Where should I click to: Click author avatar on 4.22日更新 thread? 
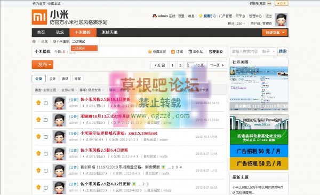[59, 188]
